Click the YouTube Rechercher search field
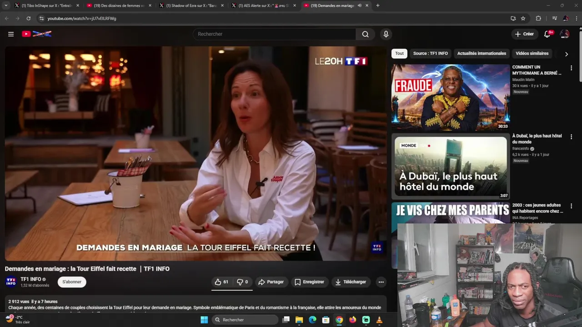The height and width of the screenshot is (327, 582). pyautogui.click(x=275, y=34)
